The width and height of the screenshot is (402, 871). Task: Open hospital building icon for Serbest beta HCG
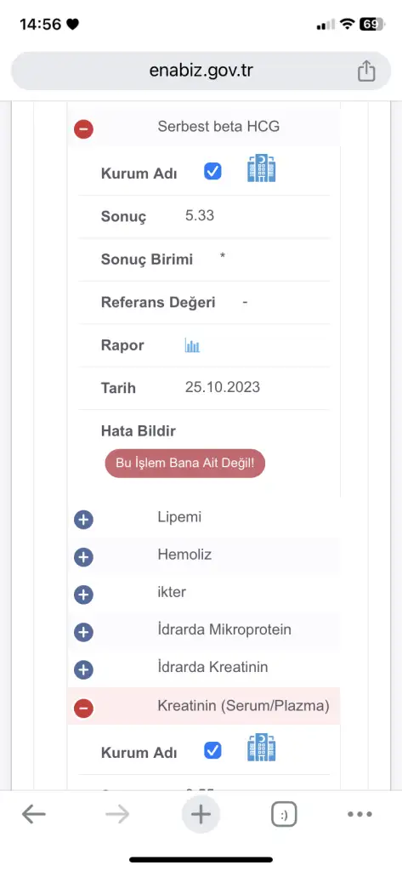[262, 168]
